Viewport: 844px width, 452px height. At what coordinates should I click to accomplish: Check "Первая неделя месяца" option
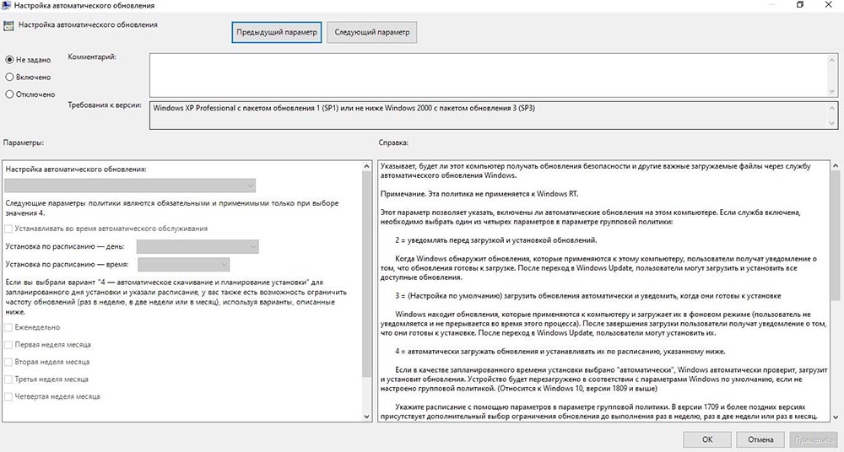(x=9, y=344)
